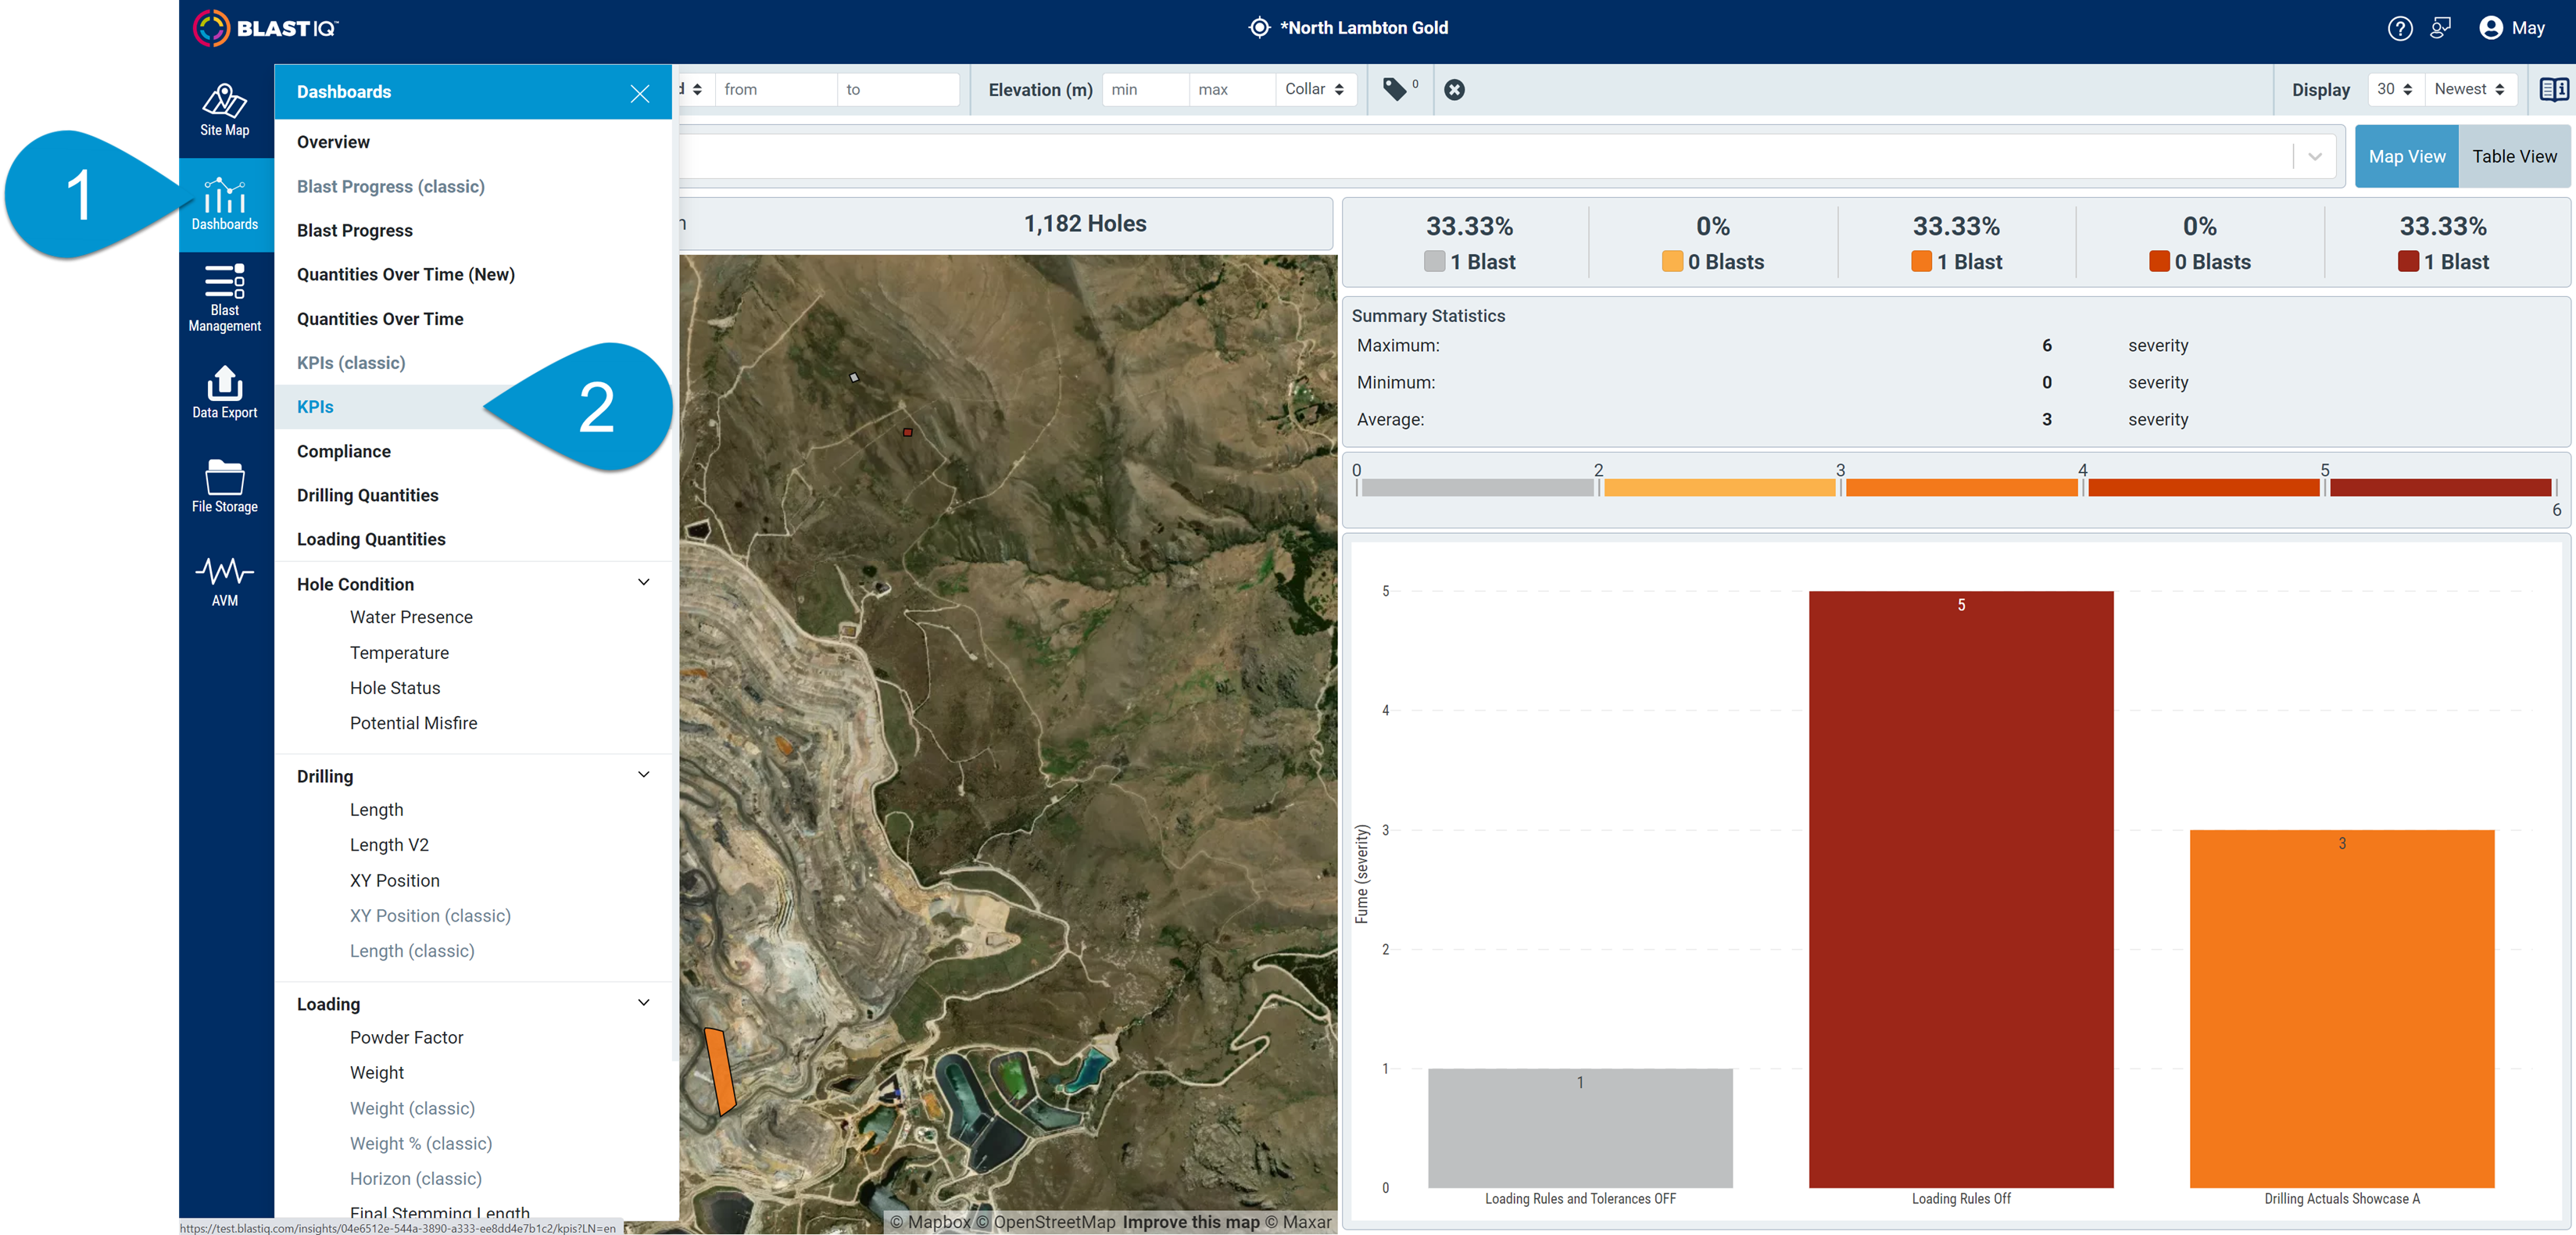
Task: Click the light orange 0 Blasts swatch
Action: coord(1671,261)
